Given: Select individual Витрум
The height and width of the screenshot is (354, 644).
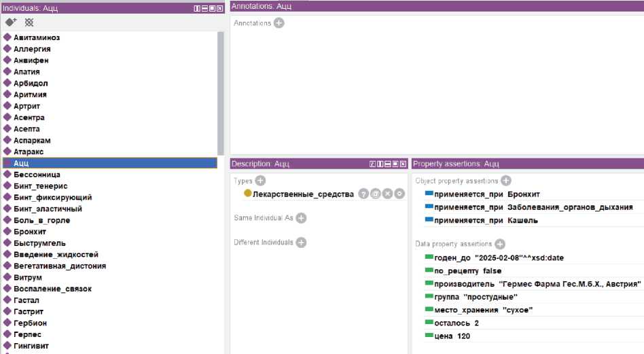Looking at the screenshot, I should (x=28, y=277).
